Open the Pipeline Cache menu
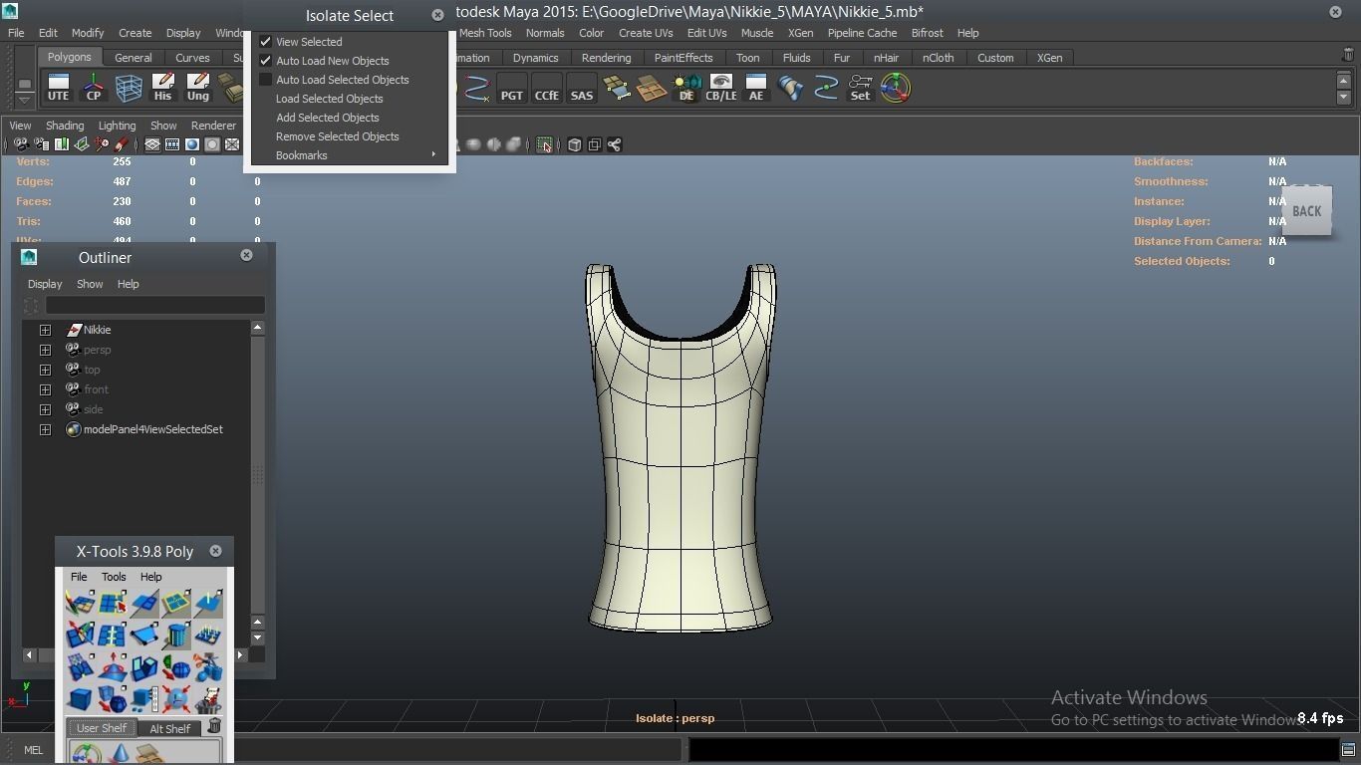 (862, 33)
